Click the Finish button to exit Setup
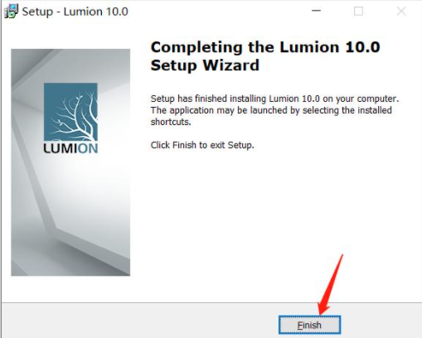This screenshot has width=422, height=338. (x=309, y=325)
